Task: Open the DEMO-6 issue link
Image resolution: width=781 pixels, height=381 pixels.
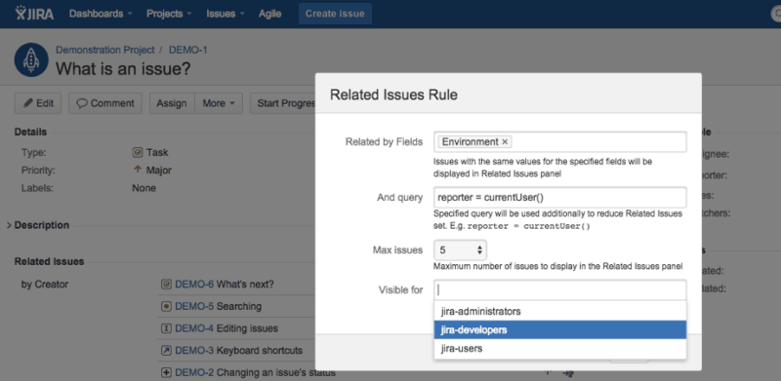Action: coord(194,285)
